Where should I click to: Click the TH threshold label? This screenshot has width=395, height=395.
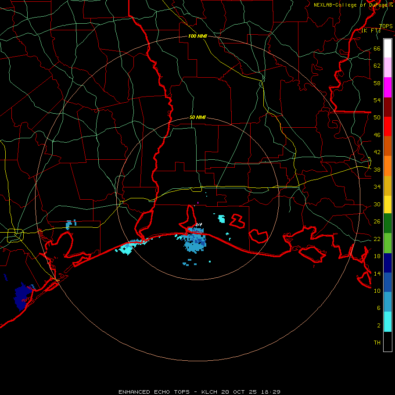pos(377,343)
